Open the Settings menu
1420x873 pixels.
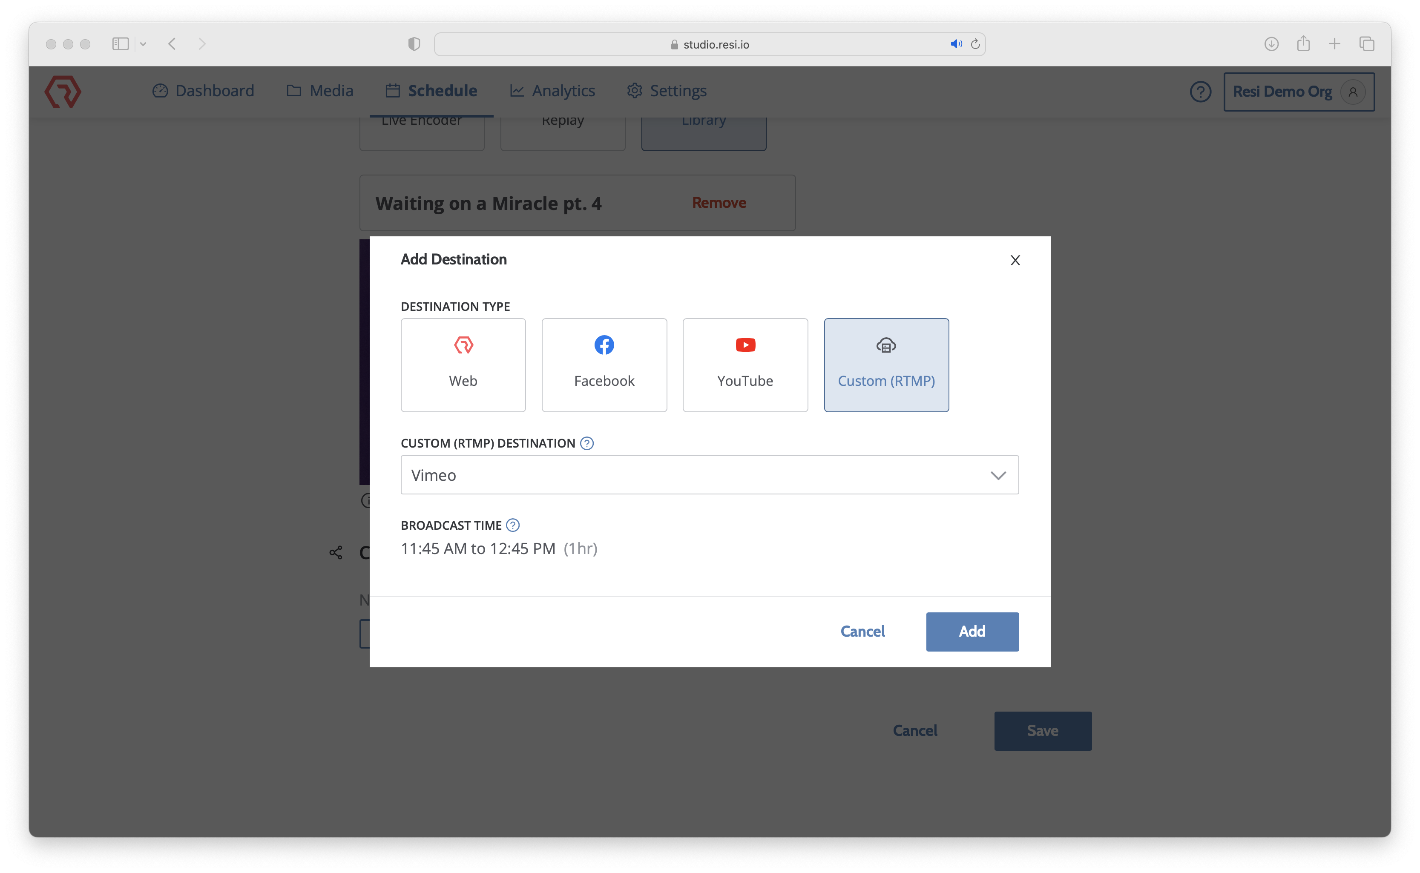(666, 91)
